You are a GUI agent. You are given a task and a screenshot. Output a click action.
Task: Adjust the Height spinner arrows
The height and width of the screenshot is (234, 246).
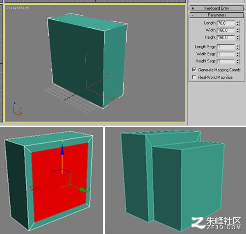(238, 37)
